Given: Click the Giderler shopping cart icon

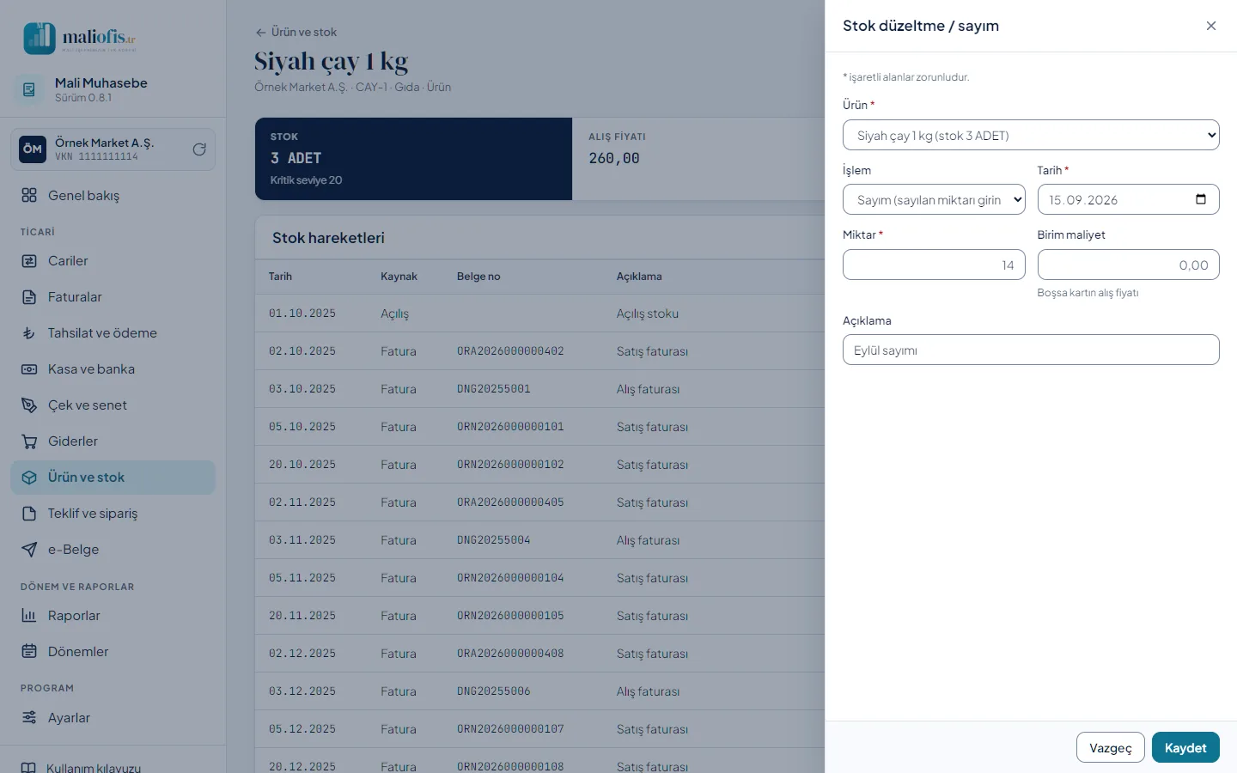Looking at the screenshot, I should click(x=29, y=441).
